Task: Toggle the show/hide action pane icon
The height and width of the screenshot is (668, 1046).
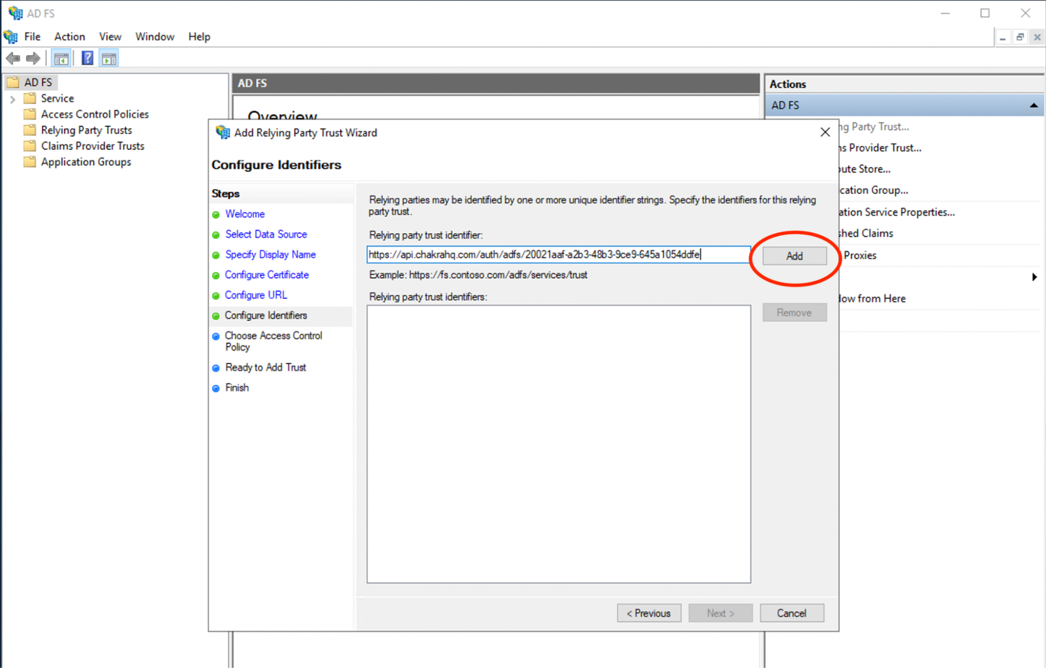Action: point(108,58)
